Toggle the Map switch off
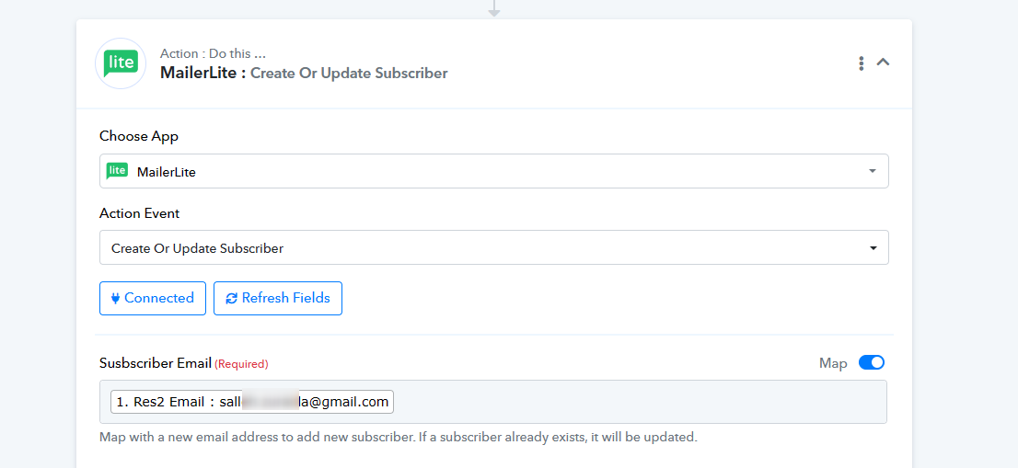Image resolution: width=1018 pixels, height=468 pixels. pos(872,362)
